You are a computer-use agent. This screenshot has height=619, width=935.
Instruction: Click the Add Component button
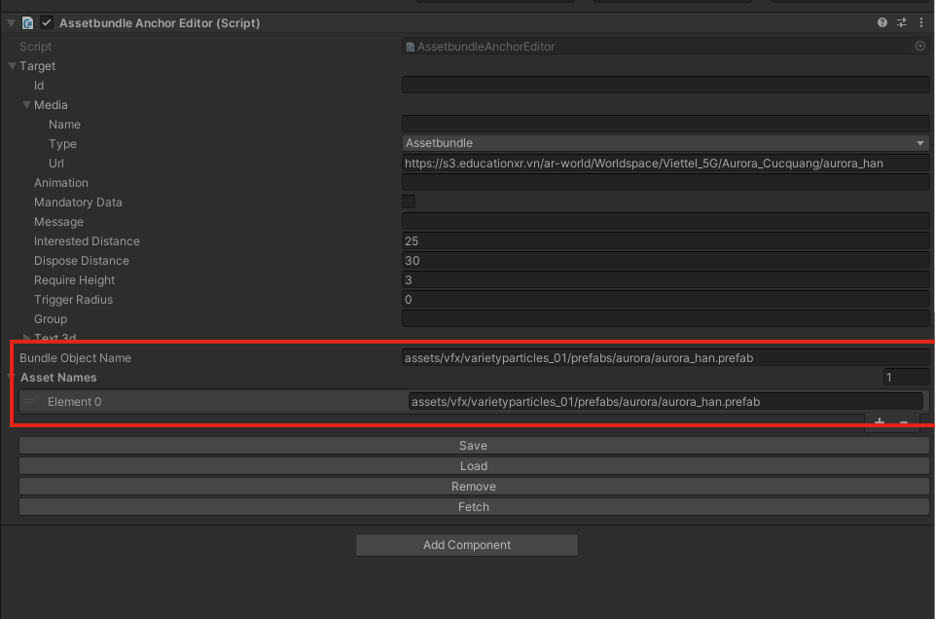point(467,545)
